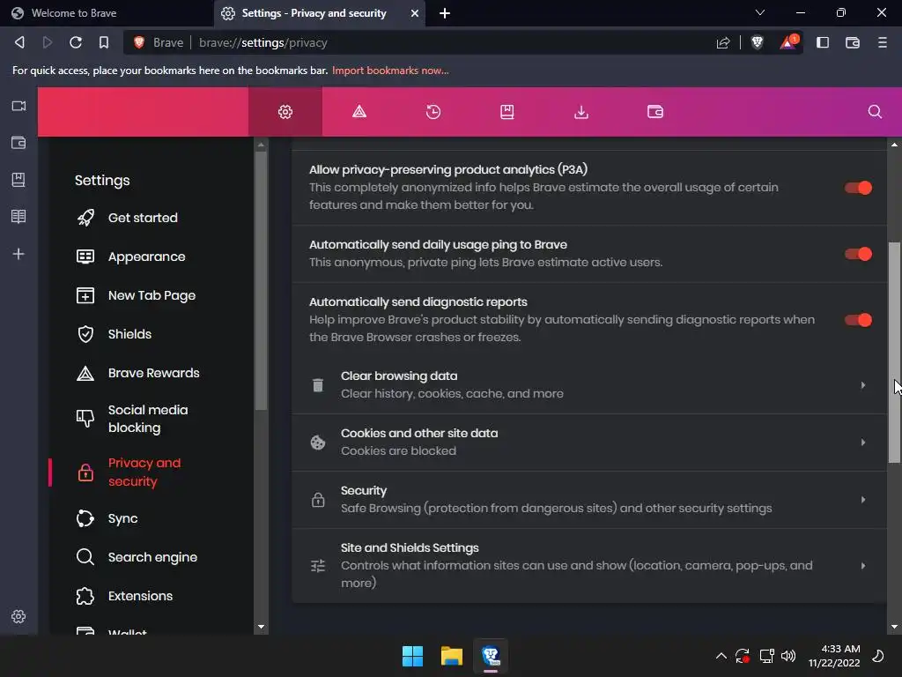Share this page icon in address bar

[723, 42]
